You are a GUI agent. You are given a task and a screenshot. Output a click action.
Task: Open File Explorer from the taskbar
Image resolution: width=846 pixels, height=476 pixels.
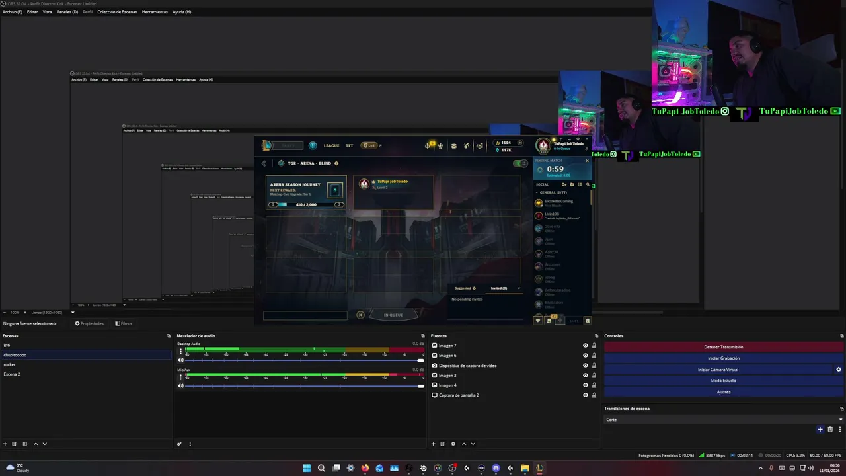tap(525, 468)
